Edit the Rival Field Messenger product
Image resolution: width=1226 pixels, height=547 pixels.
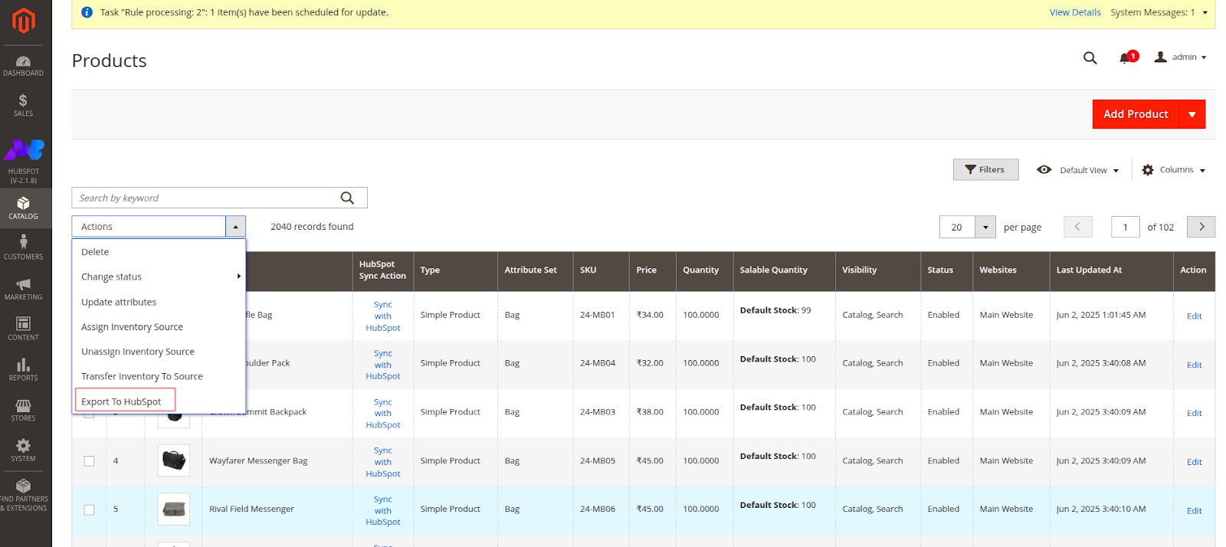click(x=1194, y=510)
